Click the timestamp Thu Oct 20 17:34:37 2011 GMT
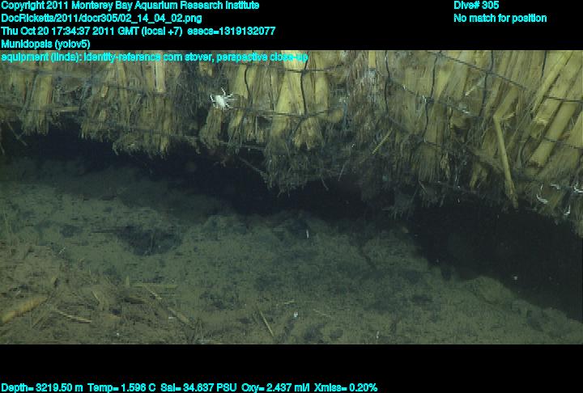 [x=70, y=32]
